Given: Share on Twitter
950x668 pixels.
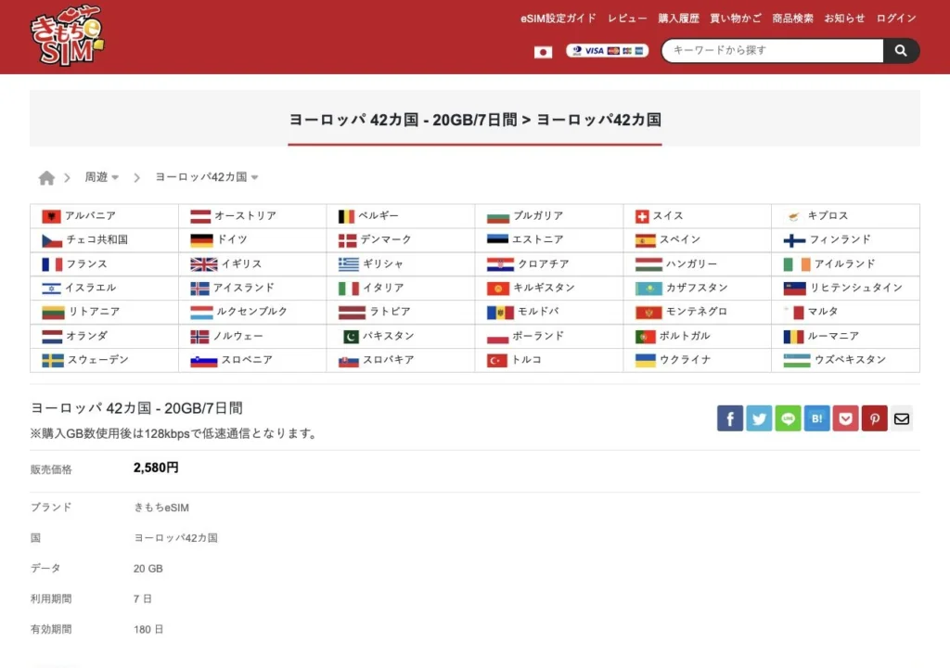Looking at the screenshot, I should [x=759, y=418].
